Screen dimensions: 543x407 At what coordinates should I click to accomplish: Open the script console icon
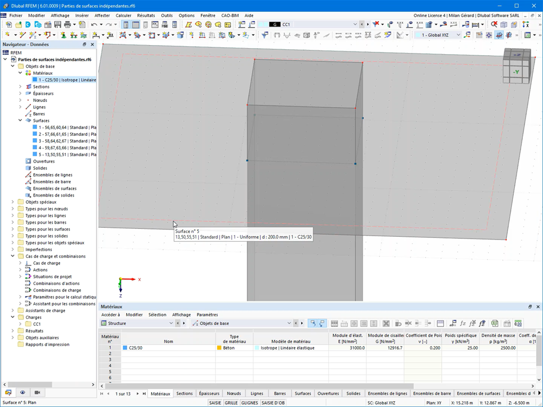(x=155, y=24)
